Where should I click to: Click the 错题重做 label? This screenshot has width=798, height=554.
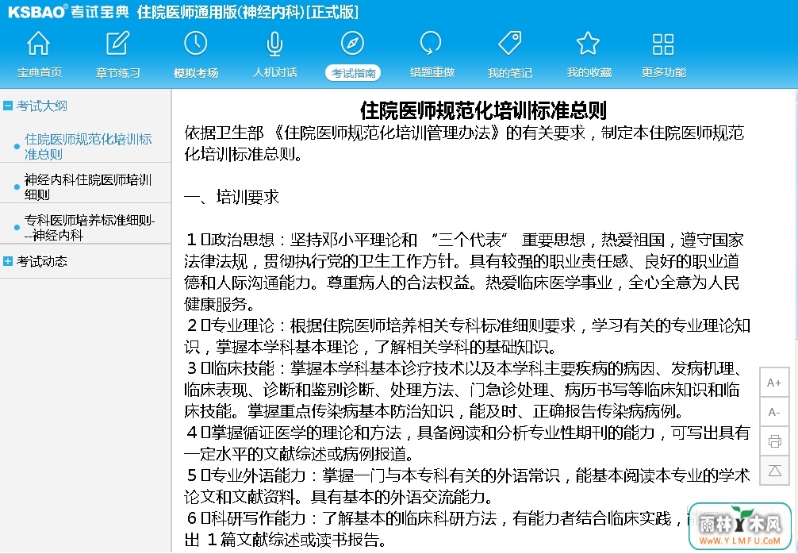coord(432,72)
